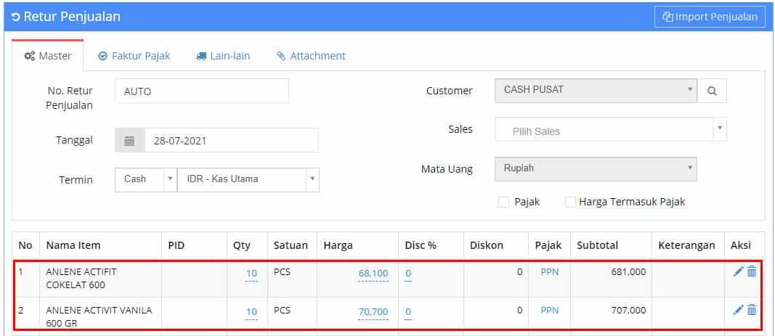Open the Rupiah Mata Uang dropdown
This screenshot has width=775, height=336.
click(596, 168)
